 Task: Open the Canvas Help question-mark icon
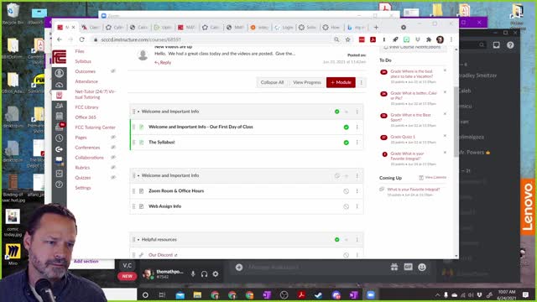(60, 185)
